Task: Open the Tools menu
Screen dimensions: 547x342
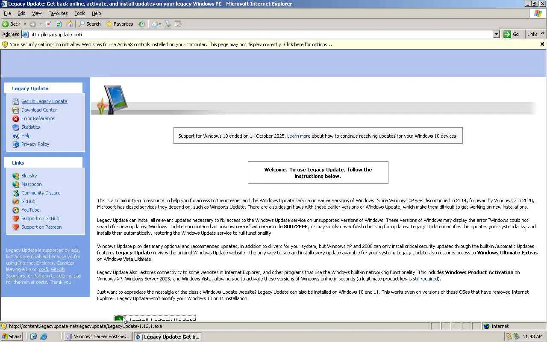Action: click(80, 13)
